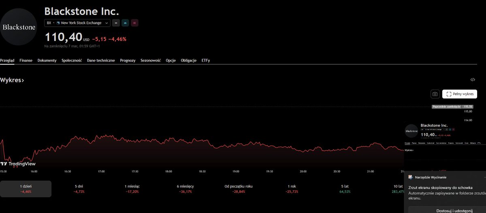Viewport: 486px width, 213px height.
Task: Click the 114,00 price axis label
Action: click(468, 120)
